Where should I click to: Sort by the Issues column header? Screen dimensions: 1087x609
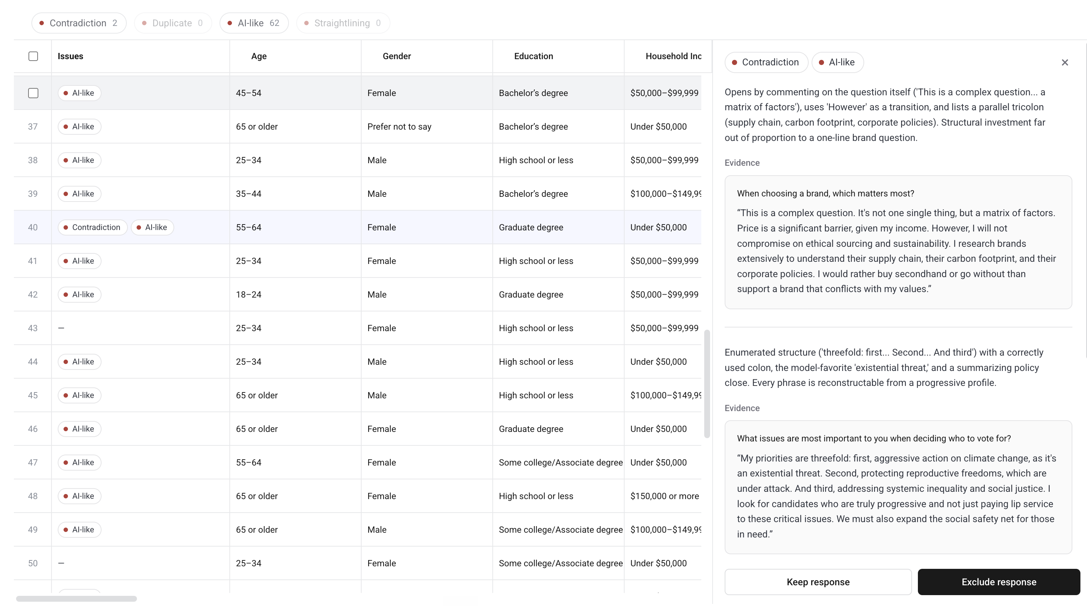tap(70, 56)
